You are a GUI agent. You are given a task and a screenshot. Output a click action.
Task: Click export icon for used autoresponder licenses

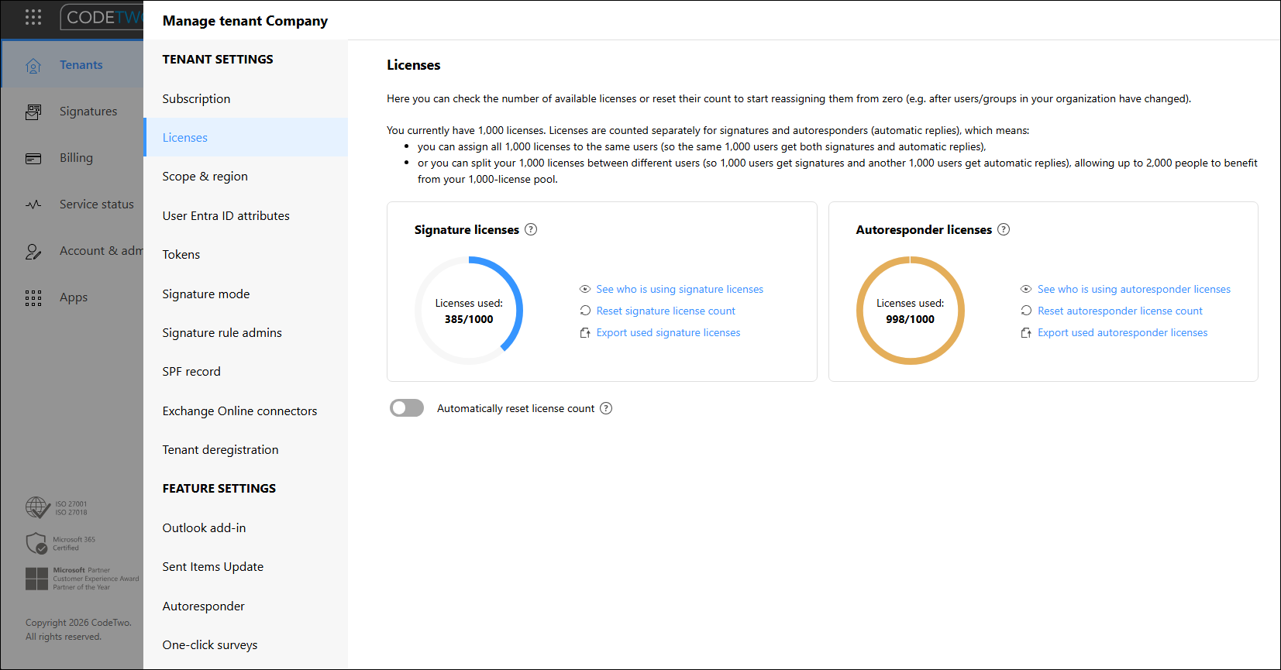(x=1026, y=332)
